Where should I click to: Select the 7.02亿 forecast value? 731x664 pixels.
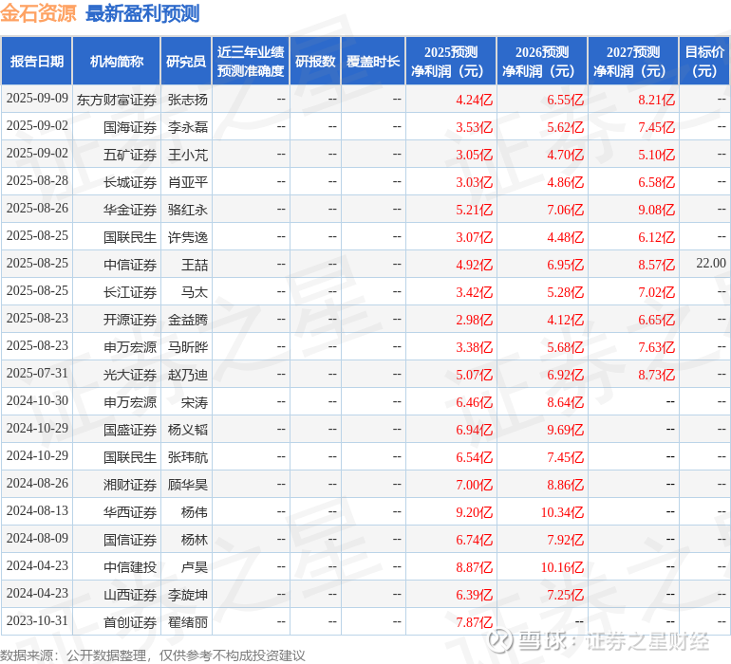[x=656, y=292]
